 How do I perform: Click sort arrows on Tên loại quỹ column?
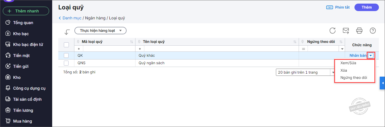click(x=295, y=42)
